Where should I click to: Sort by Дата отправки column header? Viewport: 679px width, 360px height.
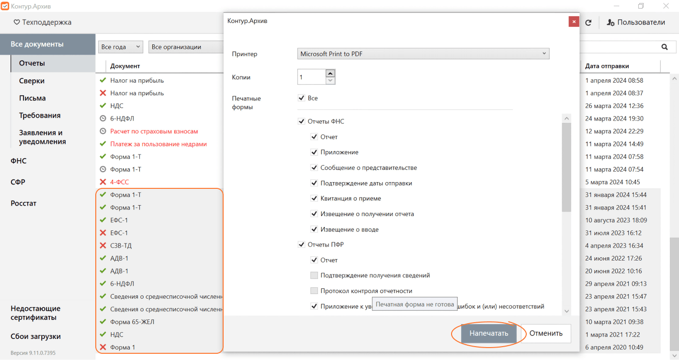tap(607, 66)
